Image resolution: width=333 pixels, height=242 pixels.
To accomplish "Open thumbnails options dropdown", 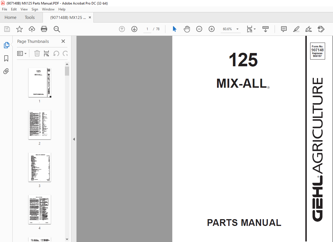I will click(22, 53).
